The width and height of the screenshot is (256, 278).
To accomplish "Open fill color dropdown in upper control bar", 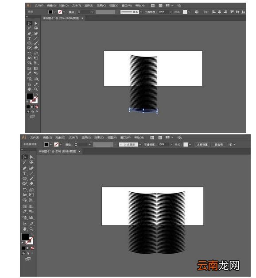I will click(54, 12).
